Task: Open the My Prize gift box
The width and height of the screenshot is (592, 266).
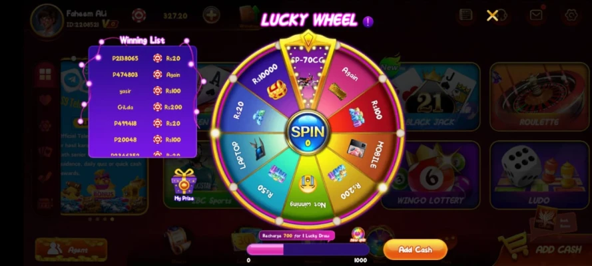Action: [x=184, y=184]
